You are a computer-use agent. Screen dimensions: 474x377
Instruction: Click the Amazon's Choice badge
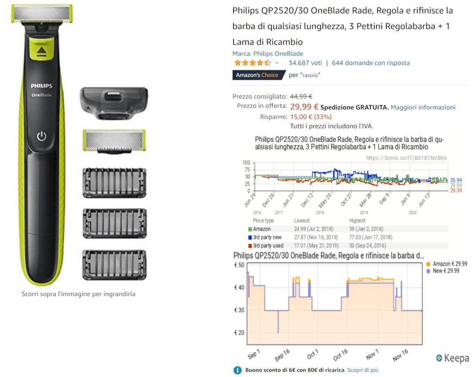click(258, 75)
